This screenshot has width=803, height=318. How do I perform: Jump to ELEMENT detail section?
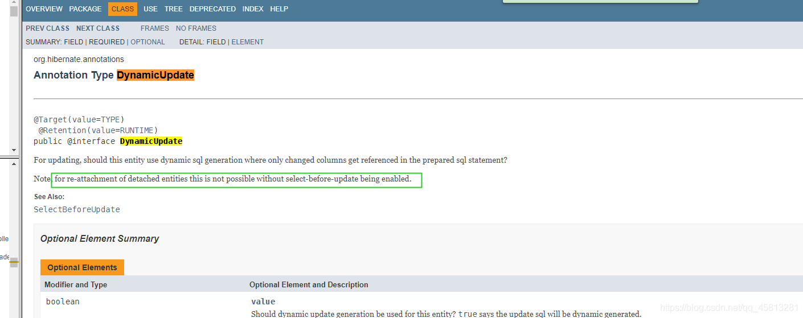pos(247,42)
